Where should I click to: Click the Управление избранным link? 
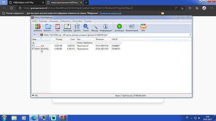[110, 13]
